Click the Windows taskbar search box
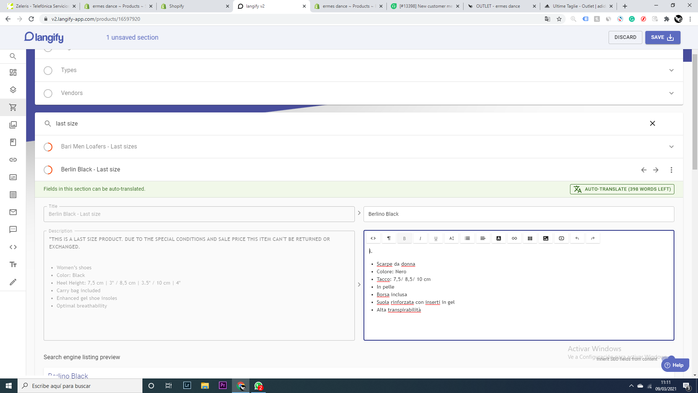 (x=80, y=386)
